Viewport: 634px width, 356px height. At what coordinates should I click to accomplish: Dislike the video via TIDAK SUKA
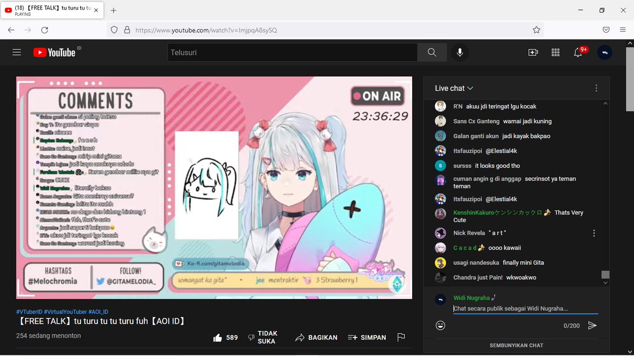(263, 338)
